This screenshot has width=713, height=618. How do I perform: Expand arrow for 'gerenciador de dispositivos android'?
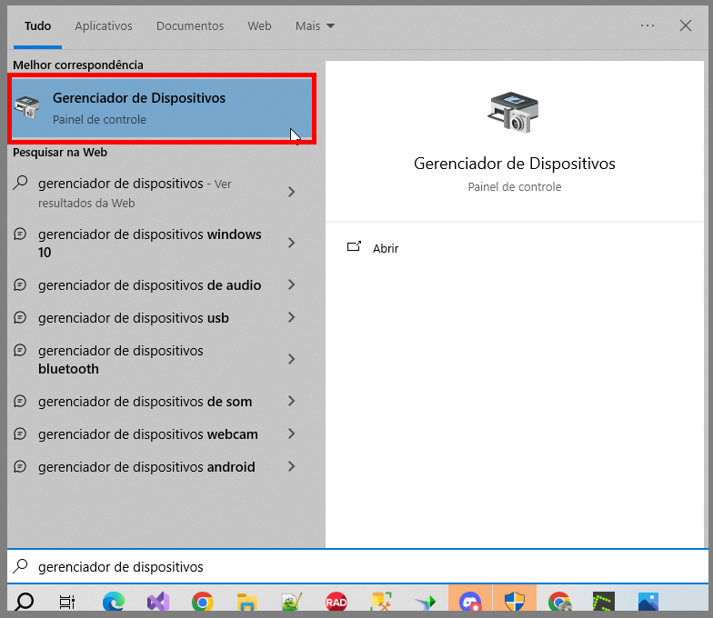[x=291, y=466]
